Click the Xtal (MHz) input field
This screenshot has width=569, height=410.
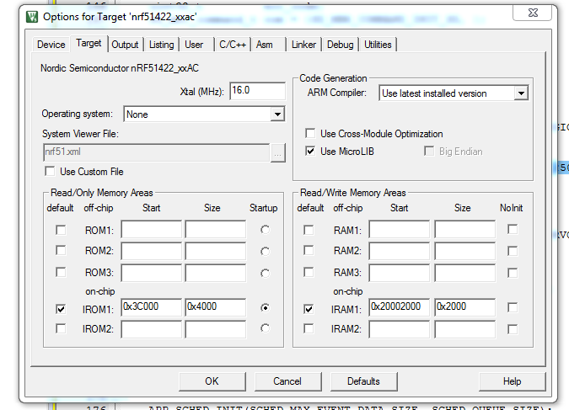(x=257, y=91)
